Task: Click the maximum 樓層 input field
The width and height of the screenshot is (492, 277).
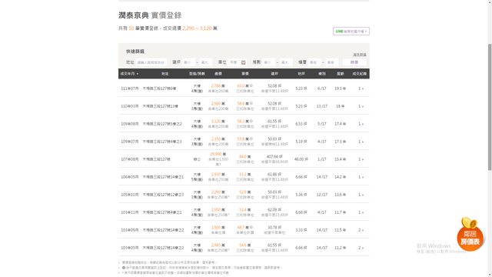Action: pyautogui.click(x=331, y=62)
